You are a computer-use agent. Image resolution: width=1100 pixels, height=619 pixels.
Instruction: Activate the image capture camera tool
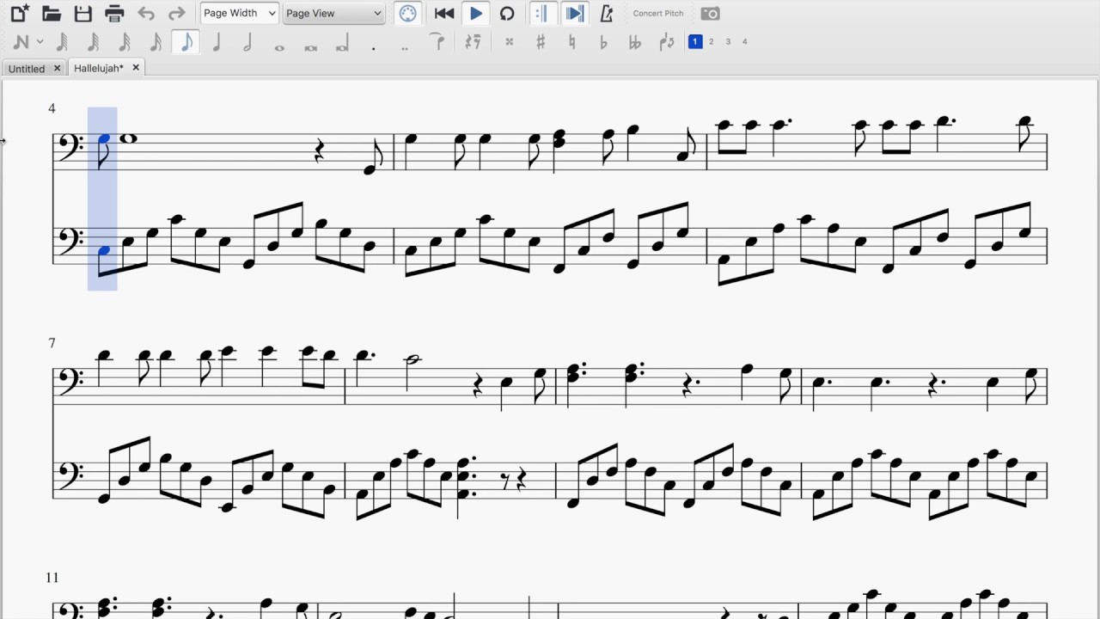(x=710, y=13)
